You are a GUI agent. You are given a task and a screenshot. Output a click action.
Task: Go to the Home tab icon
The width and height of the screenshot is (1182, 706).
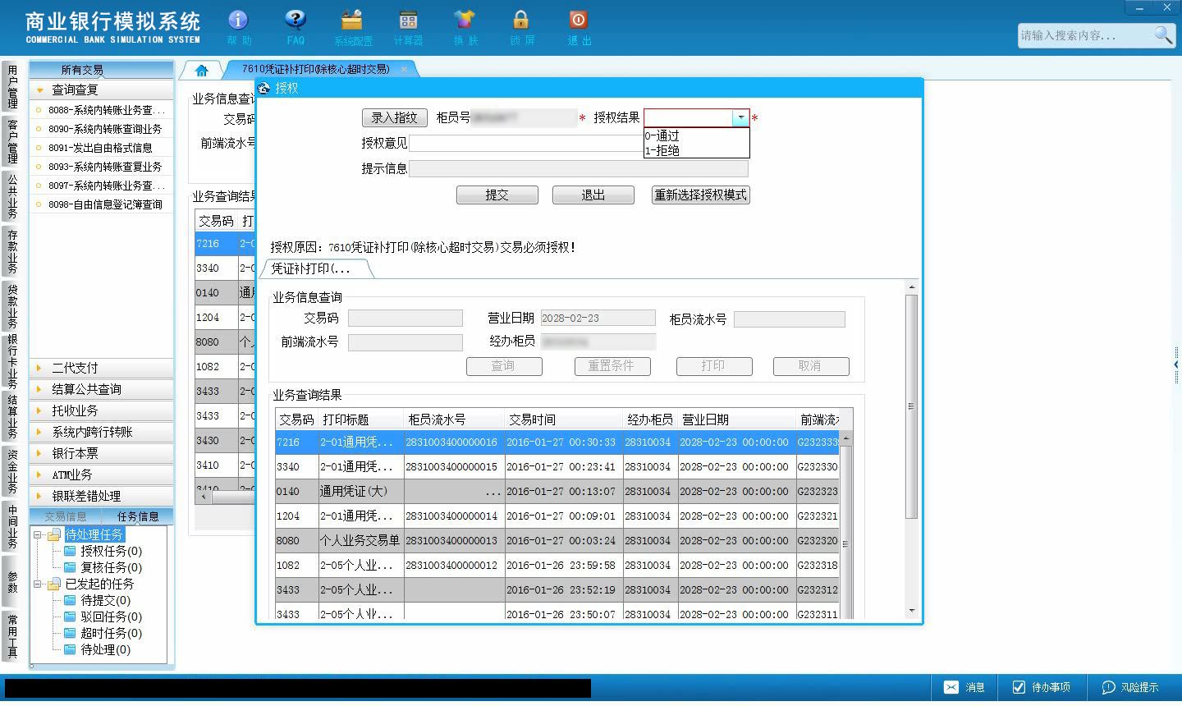click(201, 71)
